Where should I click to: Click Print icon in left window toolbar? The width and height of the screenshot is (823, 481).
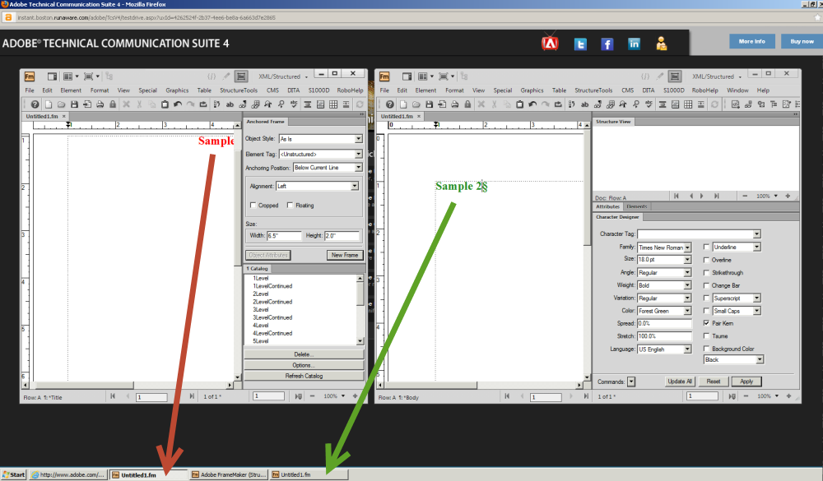click(x=100, y=104)
